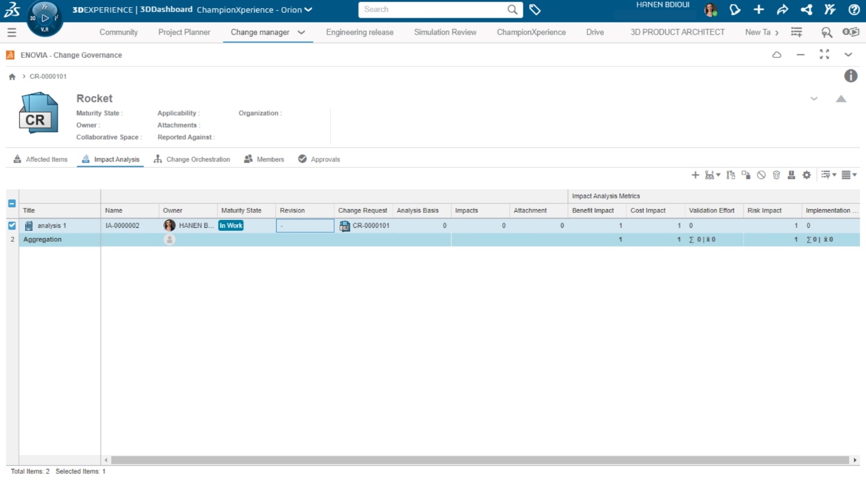Click the add tab list icon

tap(797, 33)
